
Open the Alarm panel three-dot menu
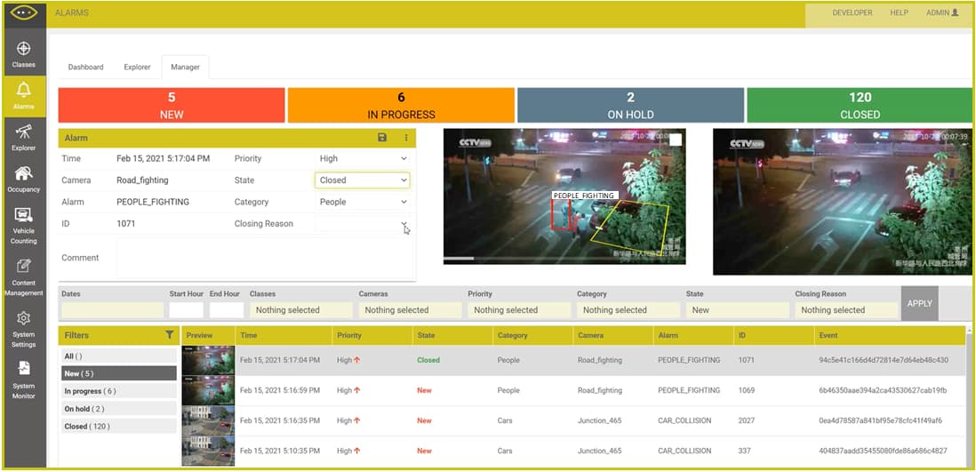406,138
